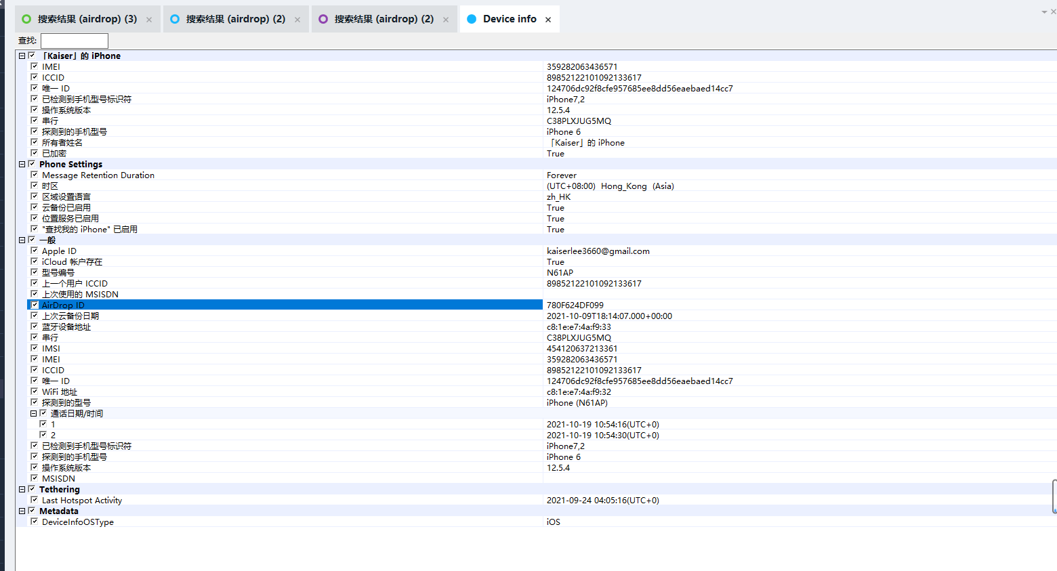The image size is (1057, 571).
Task: Click the Forever retention value
Action: pyautogui.click(x=562, y=175)
